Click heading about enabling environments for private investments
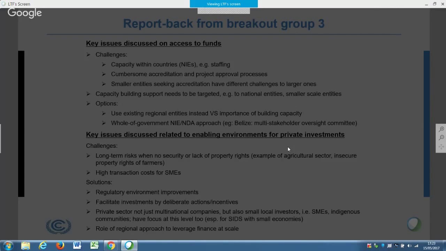The height and width of the screenshot is (251, 446). pos(215,135)
